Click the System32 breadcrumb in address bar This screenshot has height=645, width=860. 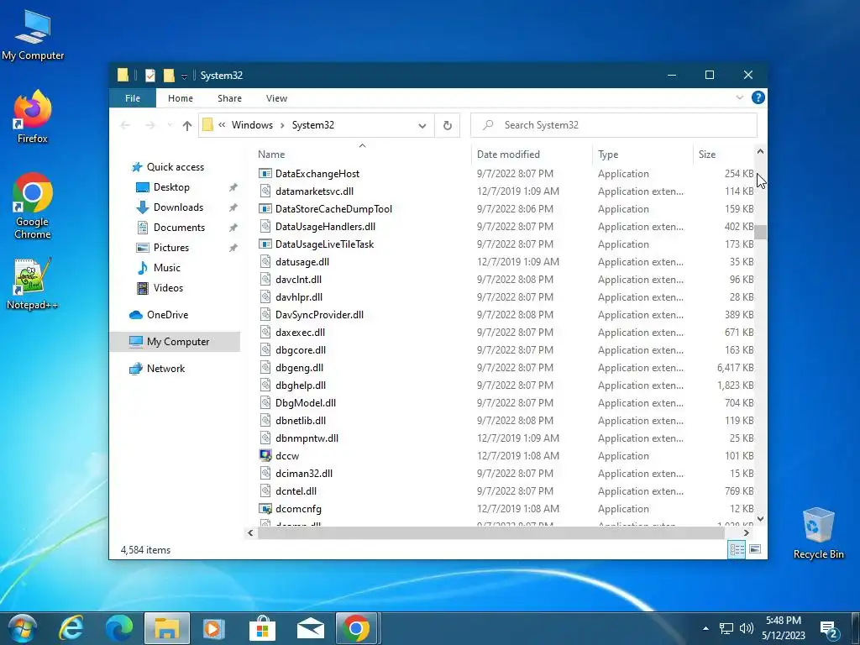coord(312,125)
